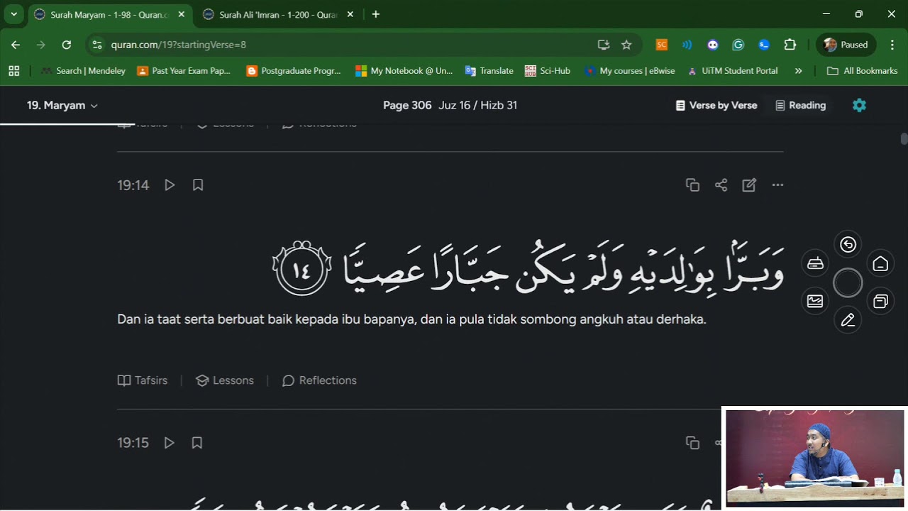Image resolution: width=908 pixels, height=511 pixels.
Task: Open Past Year Exam Papers bookmark
Action: point(184,71)
